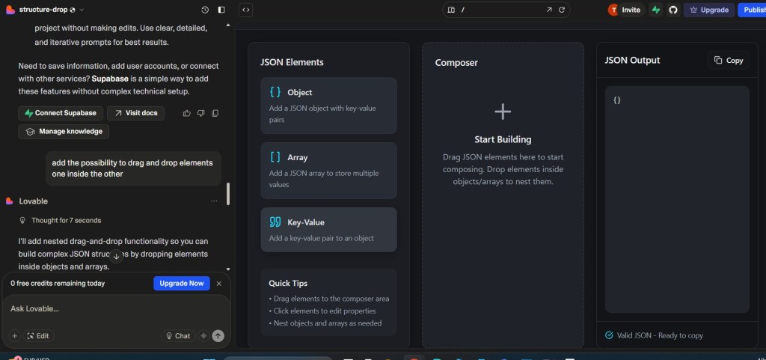Copy the message with copy icon
Image resolution: width=766 pixels, height=360 pixels.
coord(215,113)
